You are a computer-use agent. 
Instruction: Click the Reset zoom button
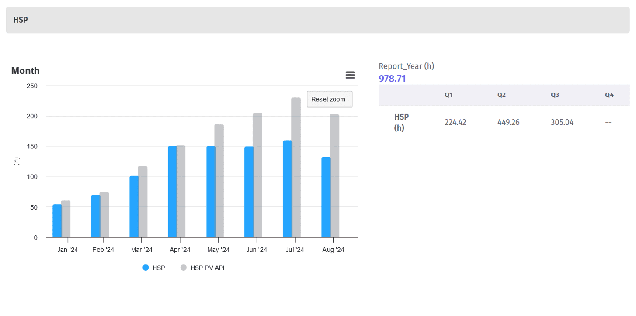point(329,99)
